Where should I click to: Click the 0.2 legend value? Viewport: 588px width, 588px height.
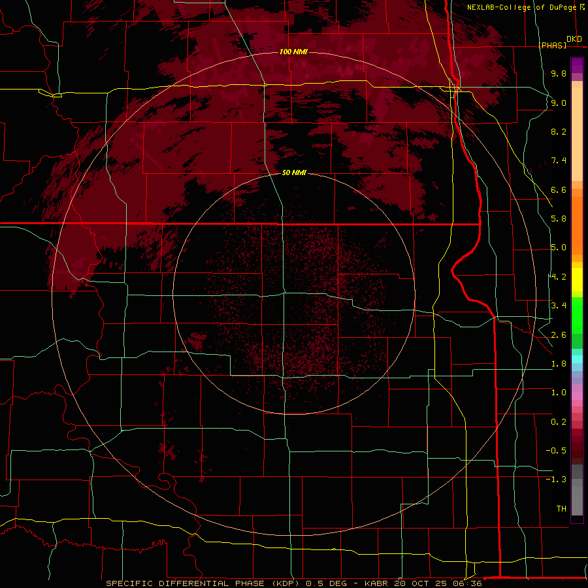point(559,422)
